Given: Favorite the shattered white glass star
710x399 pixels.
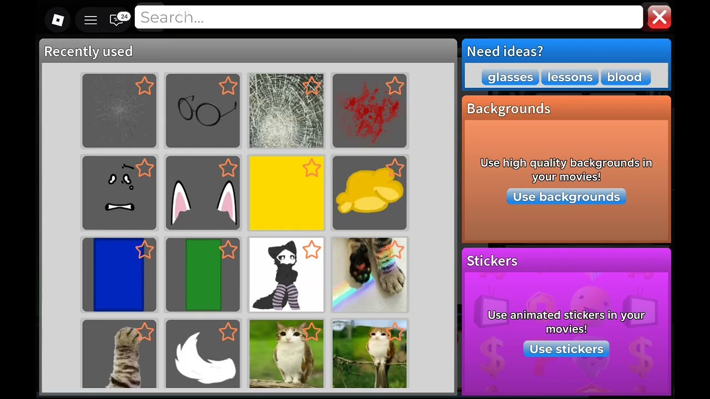Looking at the screenshot, I should click(x=312, y=86).
